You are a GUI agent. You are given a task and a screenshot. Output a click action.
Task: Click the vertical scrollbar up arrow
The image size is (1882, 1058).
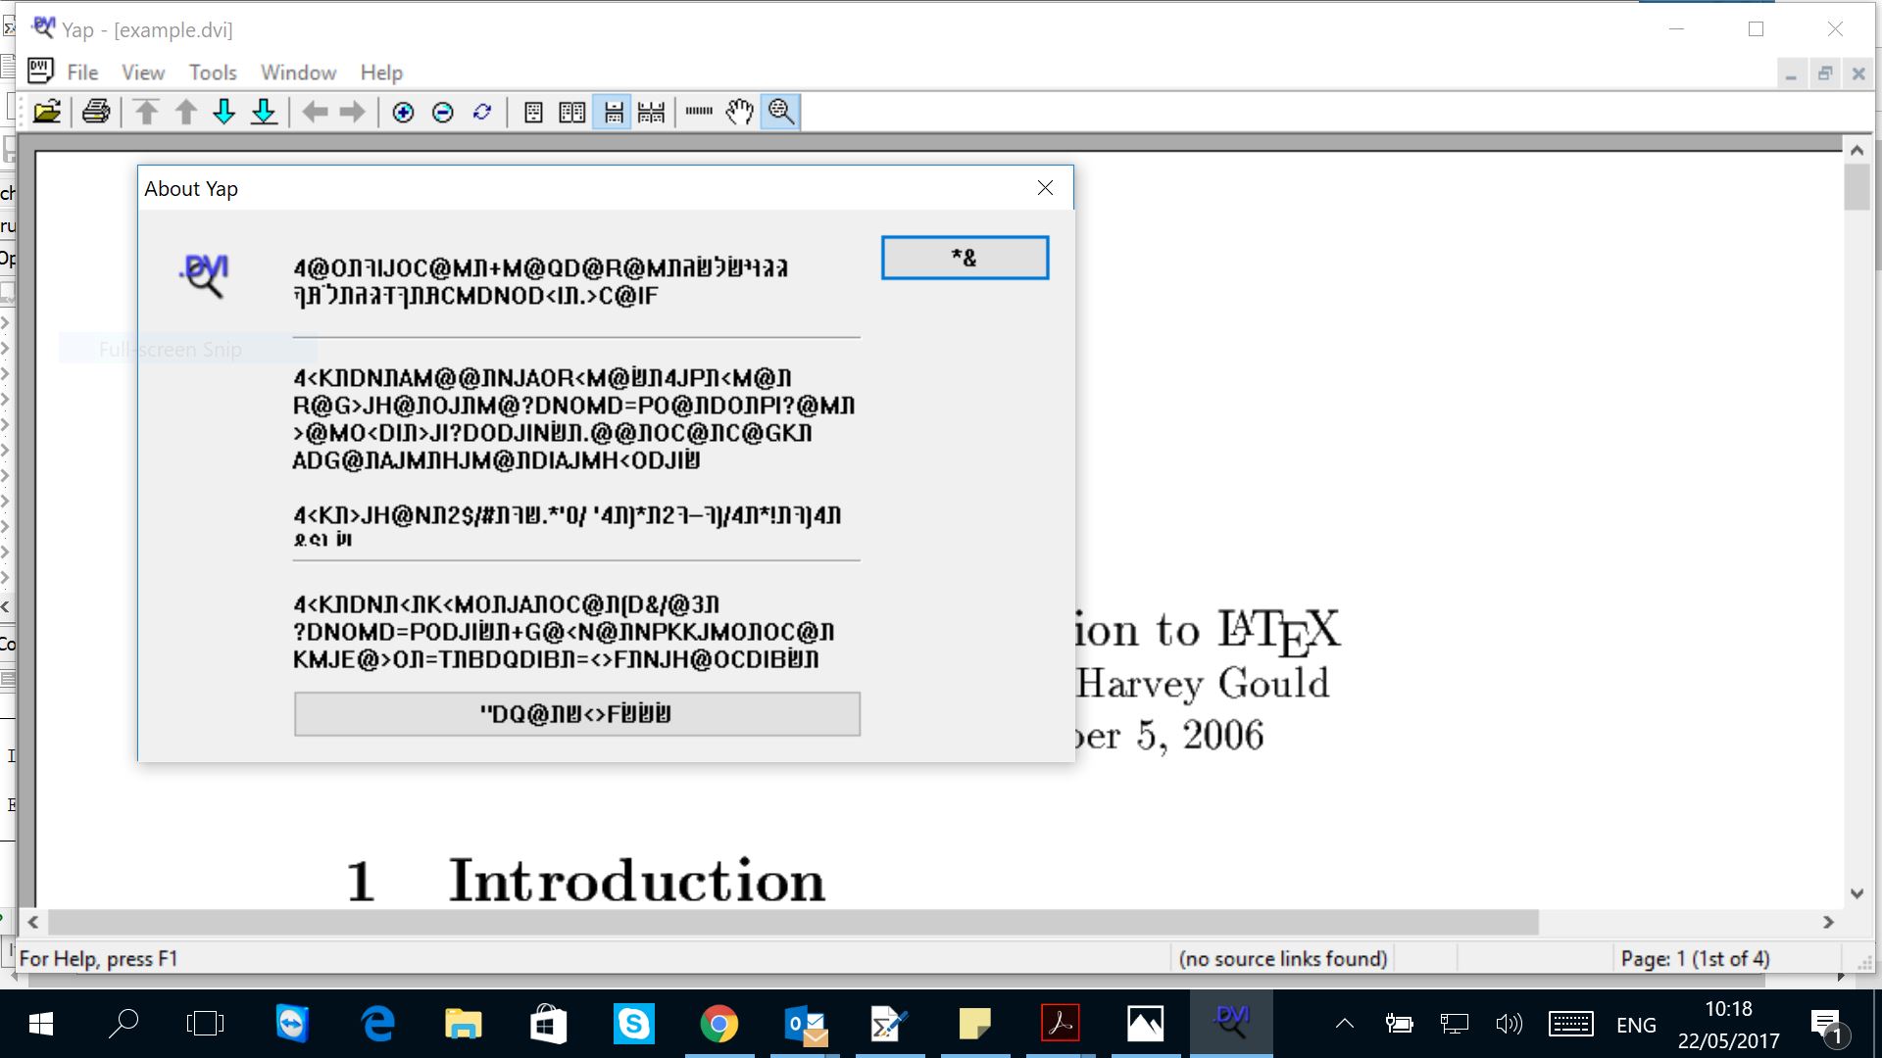(1857, 150)
